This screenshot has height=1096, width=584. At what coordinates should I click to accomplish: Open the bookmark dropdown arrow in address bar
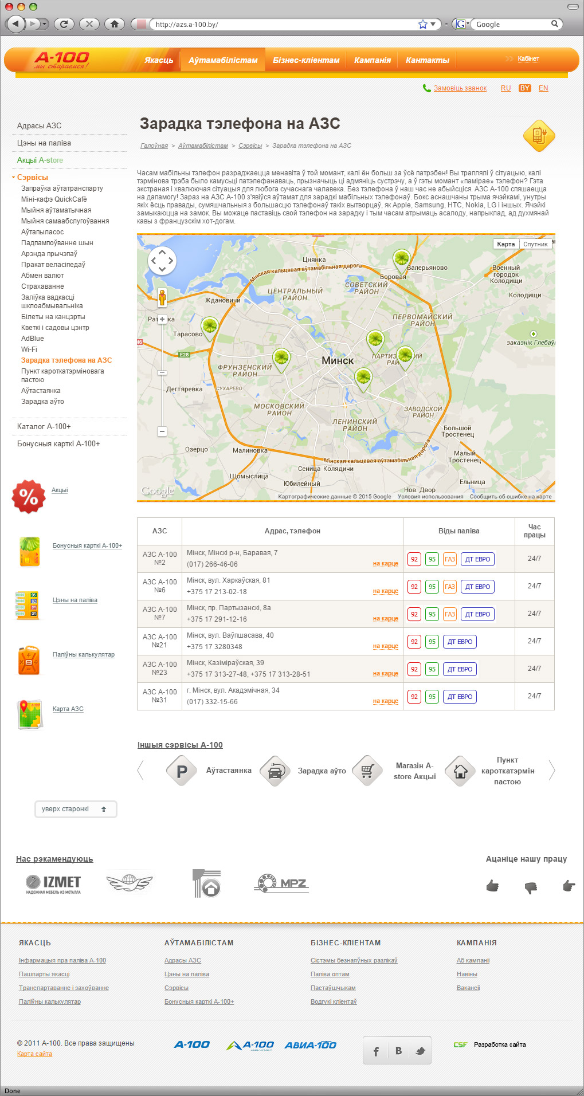(x=433, y=24)
